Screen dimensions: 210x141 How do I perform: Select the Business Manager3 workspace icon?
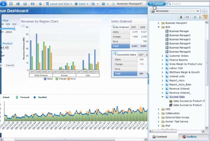[x=167, y=40]
